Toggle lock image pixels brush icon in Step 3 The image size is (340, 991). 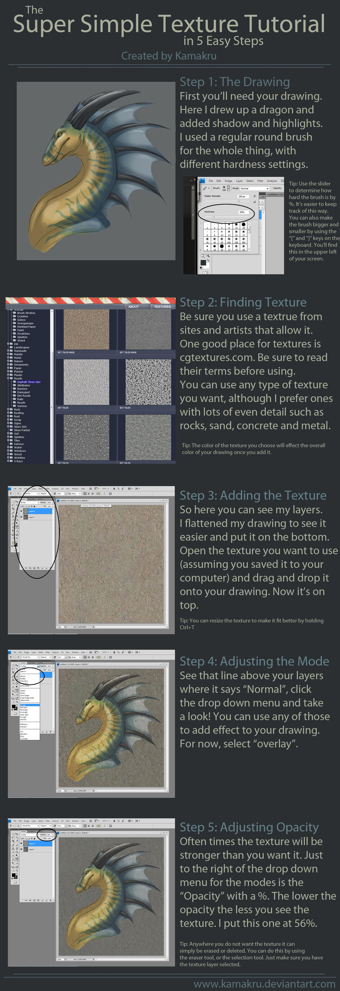29,507
